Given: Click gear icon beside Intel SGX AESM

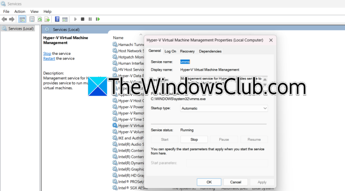Looking at the screenshot, I should coord(115,188).
